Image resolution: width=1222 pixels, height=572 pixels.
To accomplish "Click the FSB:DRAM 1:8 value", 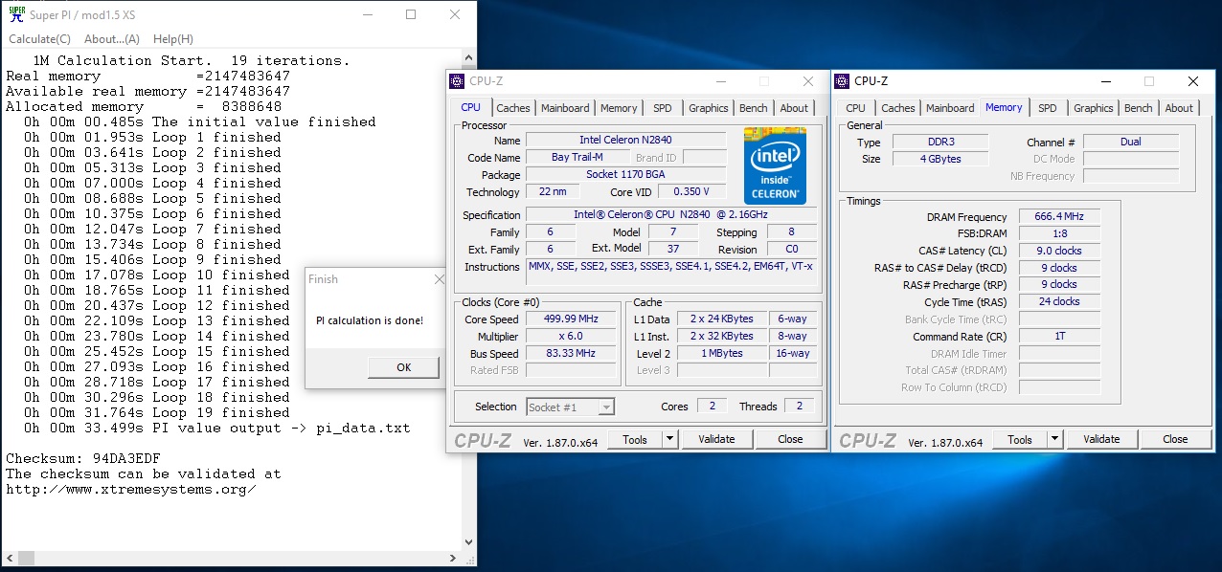I will click(1059, 233).
